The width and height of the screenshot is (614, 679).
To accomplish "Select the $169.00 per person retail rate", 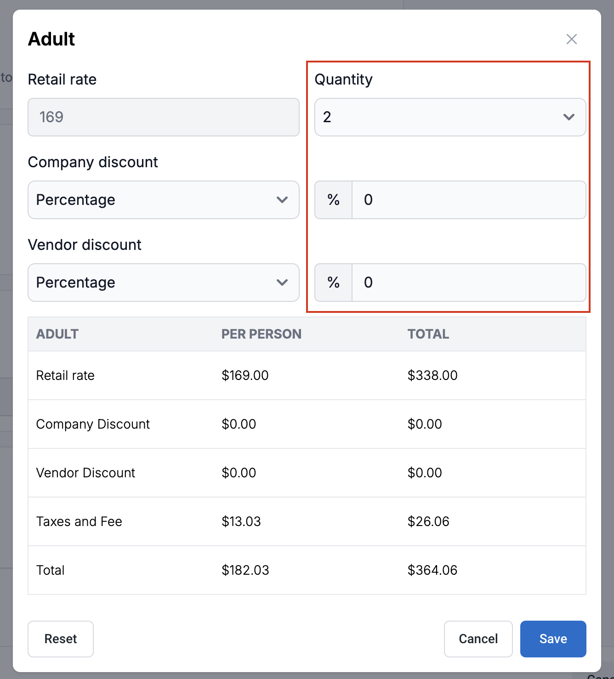I will click(x=245, y=375).
